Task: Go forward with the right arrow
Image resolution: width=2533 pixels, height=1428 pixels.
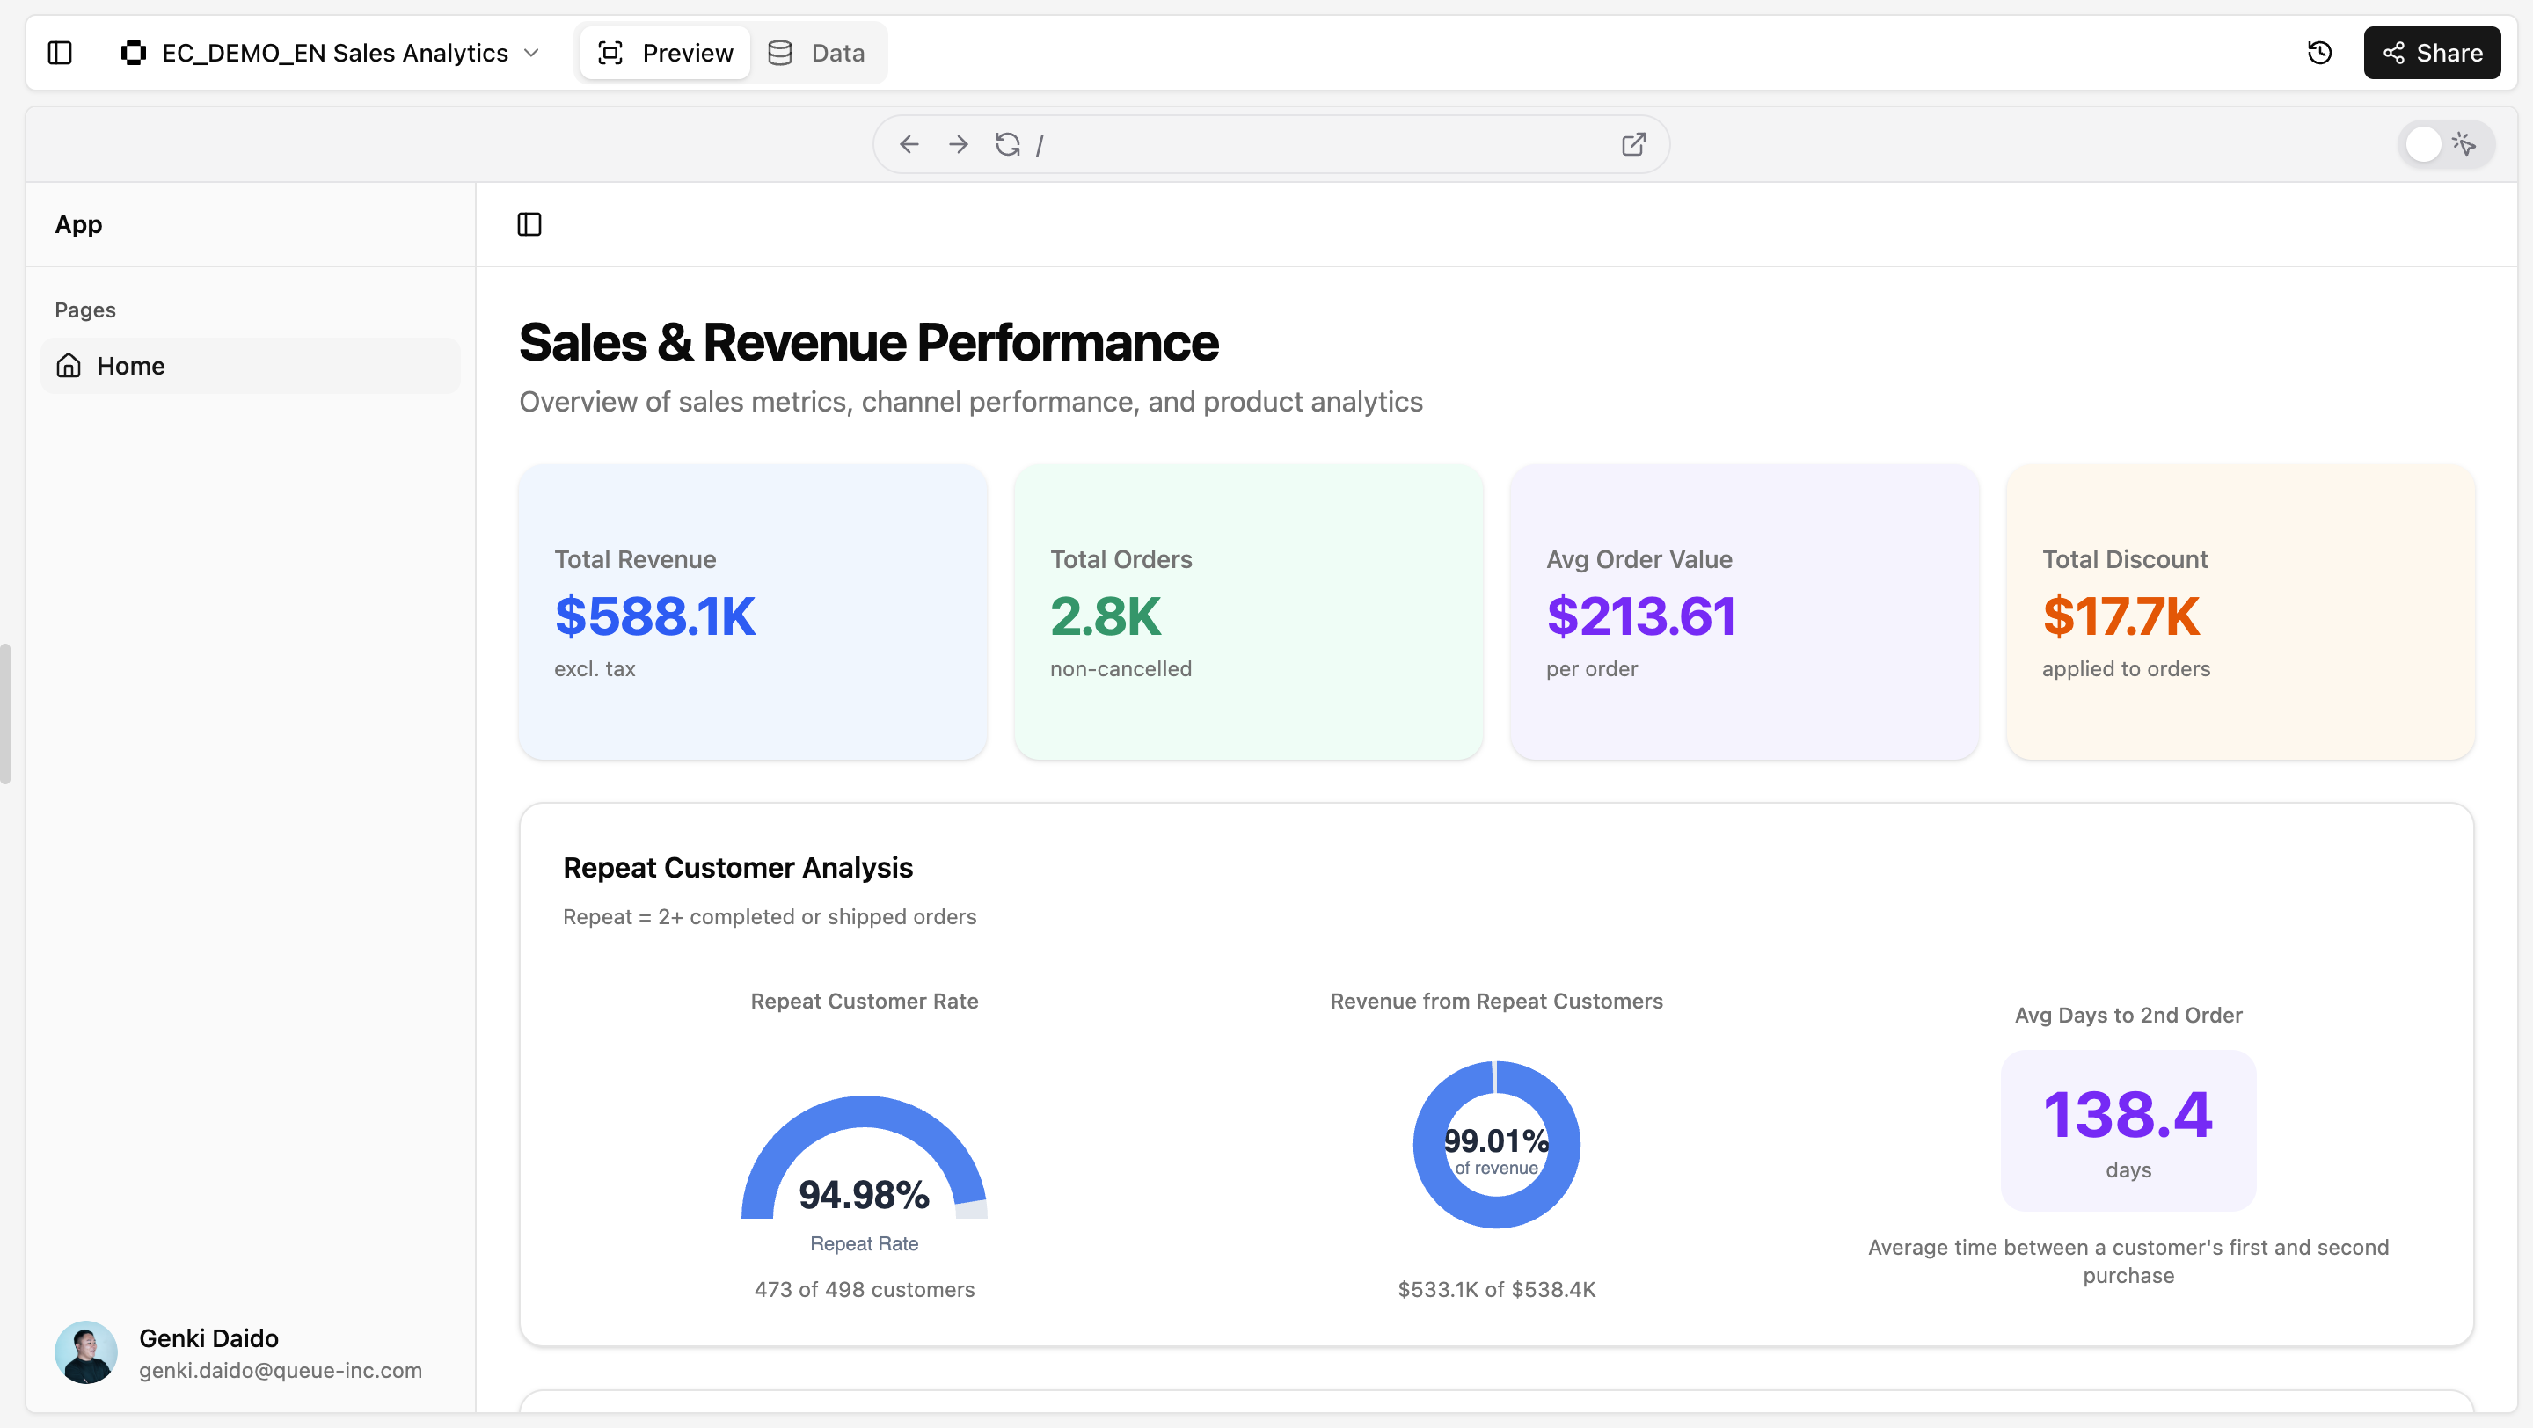Action: coord(958,145)
